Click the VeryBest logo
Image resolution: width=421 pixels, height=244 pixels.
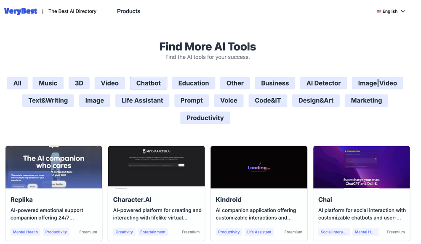(x=20, y=11)
